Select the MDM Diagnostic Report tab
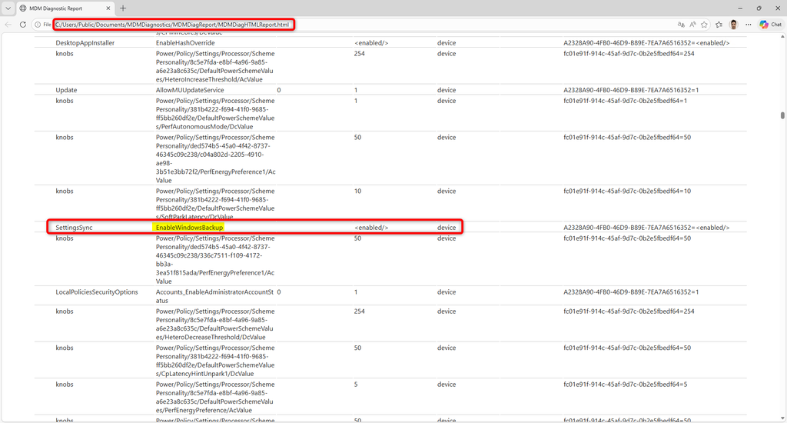This screenshot has height=423, width=787. pyautogui.click(x=65, y=8)
